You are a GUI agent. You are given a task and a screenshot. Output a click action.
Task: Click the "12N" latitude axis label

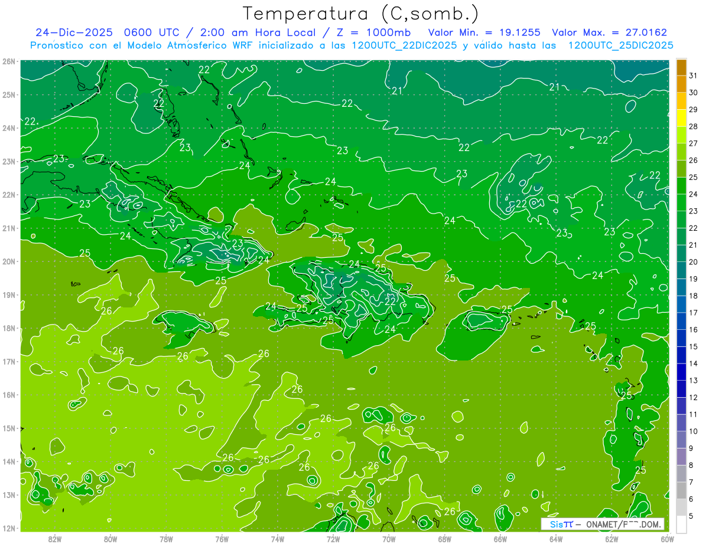pyautogui.click(x=8, y=528)
